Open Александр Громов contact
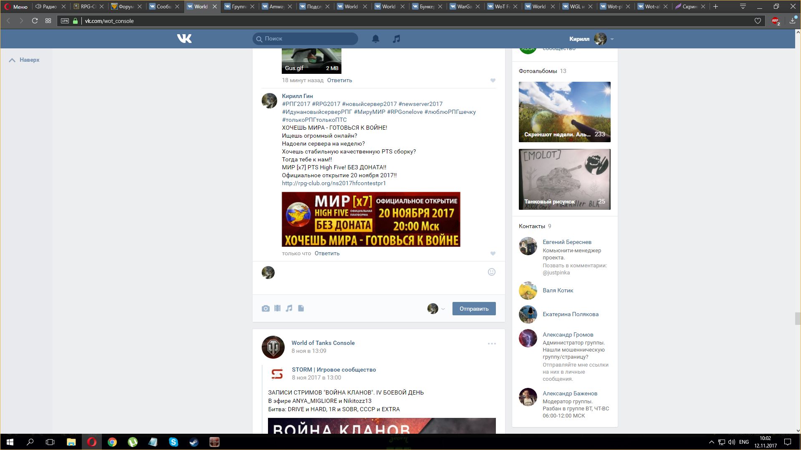Viewport: 801px width, 450px height. 568,334
